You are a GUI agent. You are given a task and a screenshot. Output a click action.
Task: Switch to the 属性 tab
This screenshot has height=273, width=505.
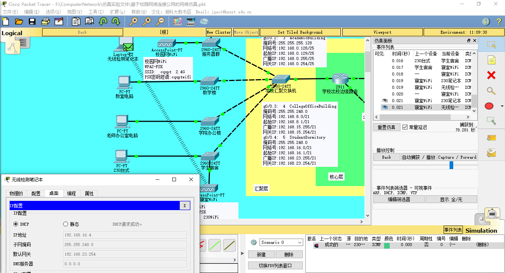[89, 193]
